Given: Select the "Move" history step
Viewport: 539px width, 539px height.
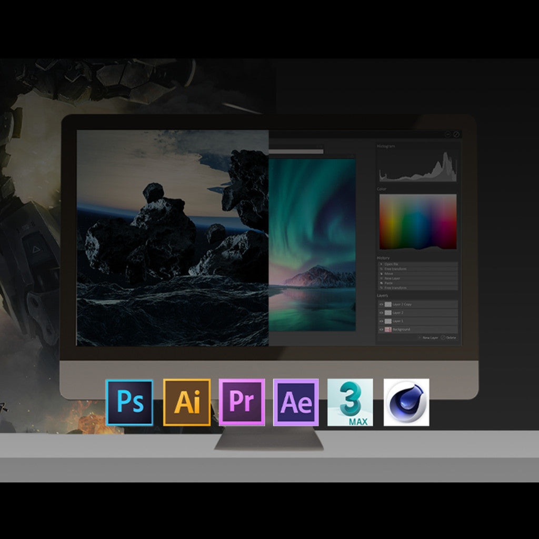Looking at the screenshot, I should [417, 274].
